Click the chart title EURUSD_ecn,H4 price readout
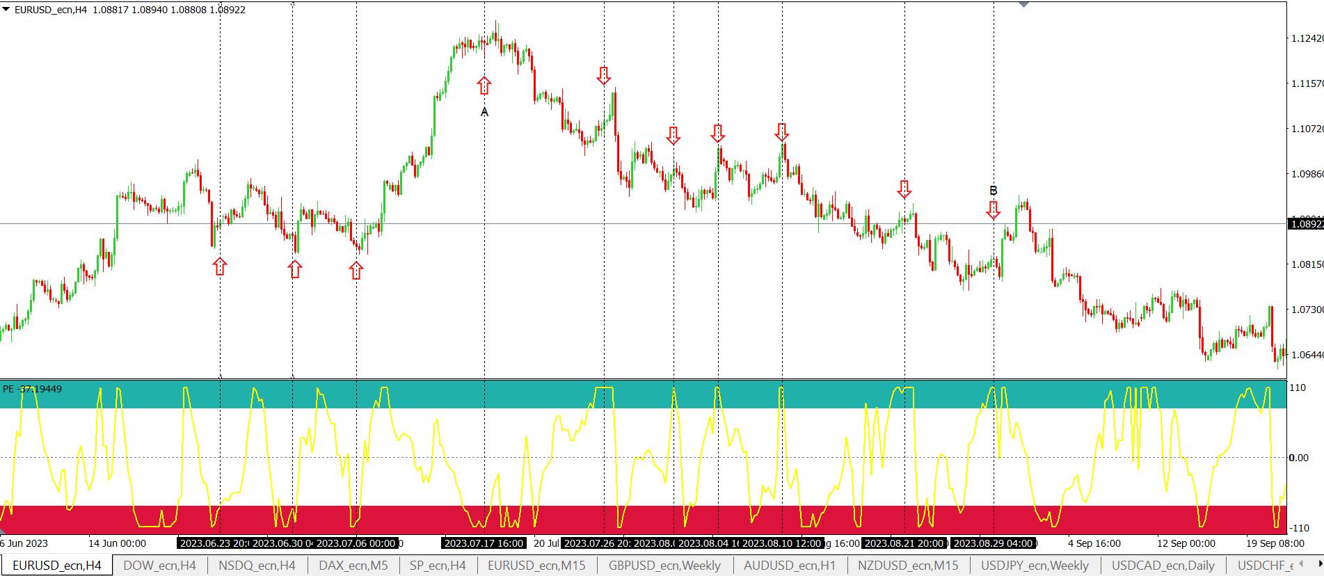This screenshot has width=1324, height=576. click(x=130, y=10)
